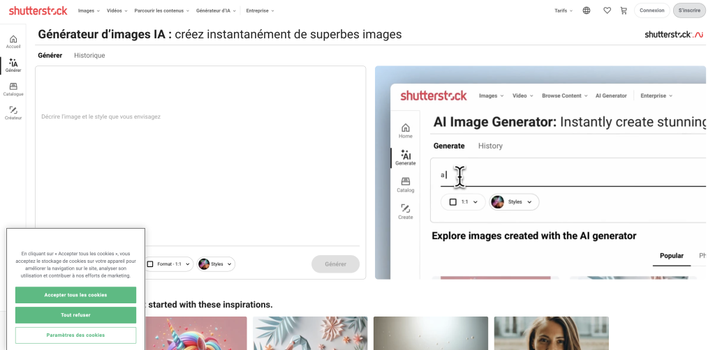Click the Format 1:1 square icon
This screenshot has height=350, width=715.
pyautogui.click(x=150, y=264)
